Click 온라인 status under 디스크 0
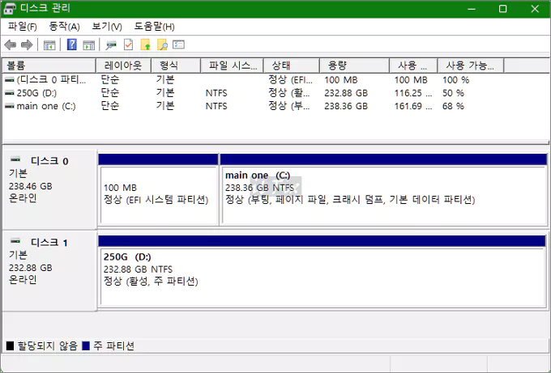Image resolution: width=551 pixels, height=373 pixels. (23, 198)
